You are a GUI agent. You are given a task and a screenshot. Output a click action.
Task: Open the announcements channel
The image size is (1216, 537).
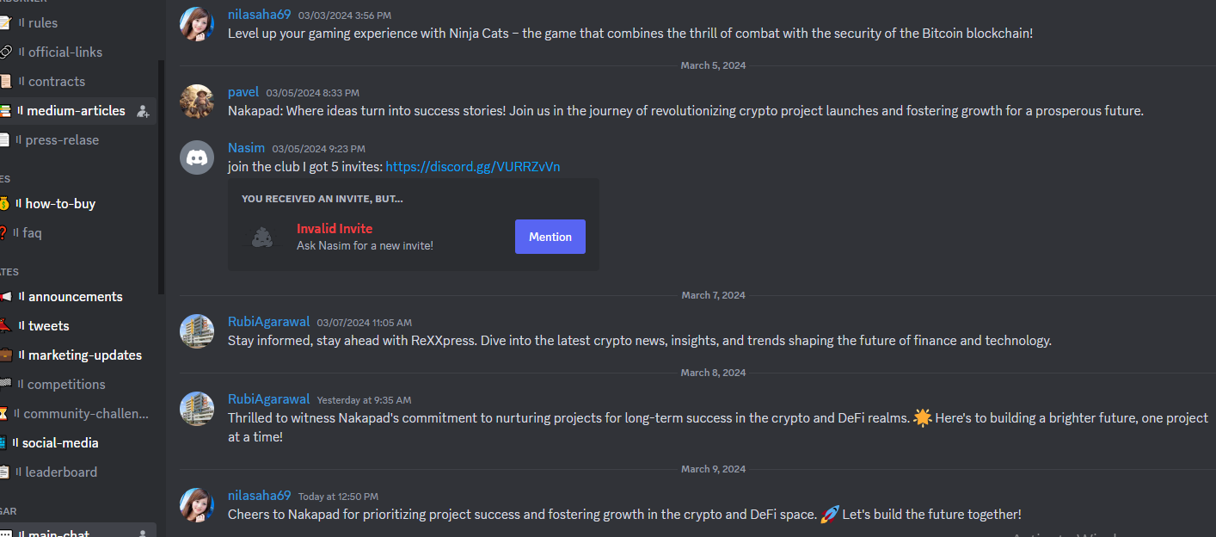click(x=77, y=297)
